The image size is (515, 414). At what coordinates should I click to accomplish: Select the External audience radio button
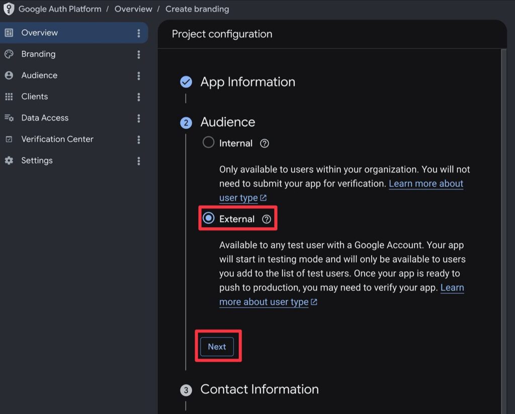208,218
